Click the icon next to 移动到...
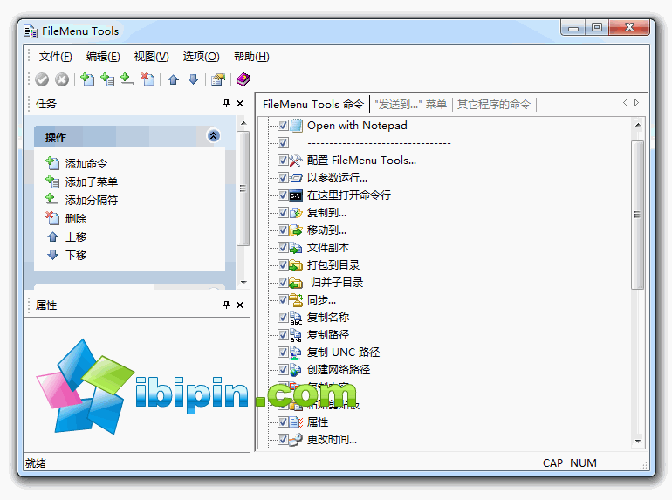Image resolution: width=672 pixels, height=500 pixels. coord(296,230)
